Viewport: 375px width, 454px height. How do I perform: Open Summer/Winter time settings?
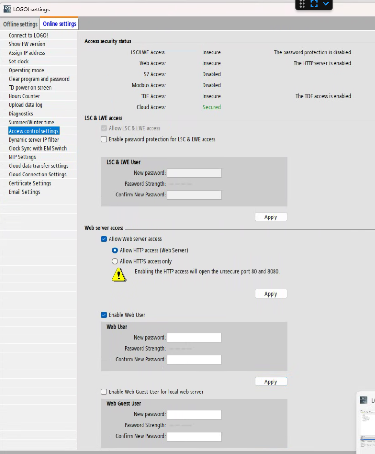(x=31, y=122)
